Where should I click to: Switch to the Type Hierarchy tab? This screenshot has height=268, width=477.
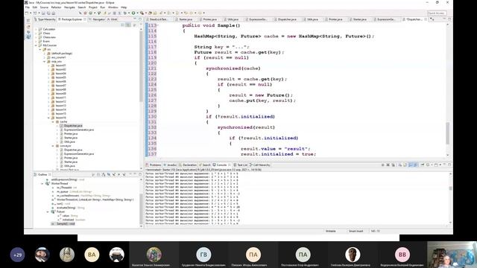tap(45, 19)
